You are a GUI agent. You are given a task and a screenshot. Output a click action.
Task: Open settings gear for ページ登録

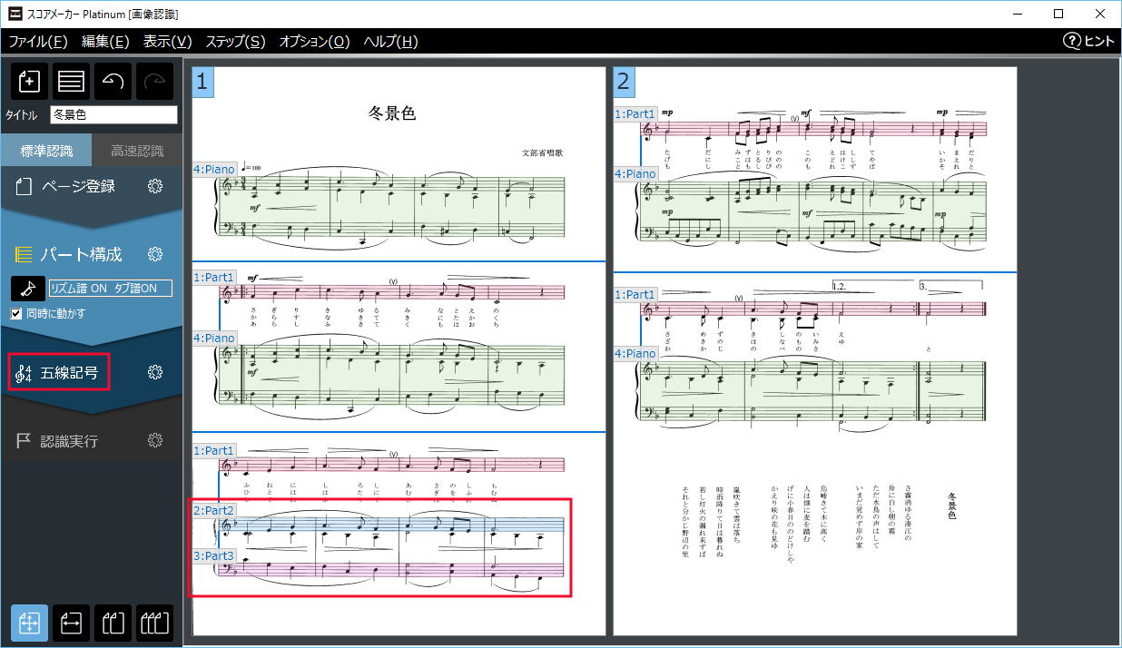(x=155, y=186)
